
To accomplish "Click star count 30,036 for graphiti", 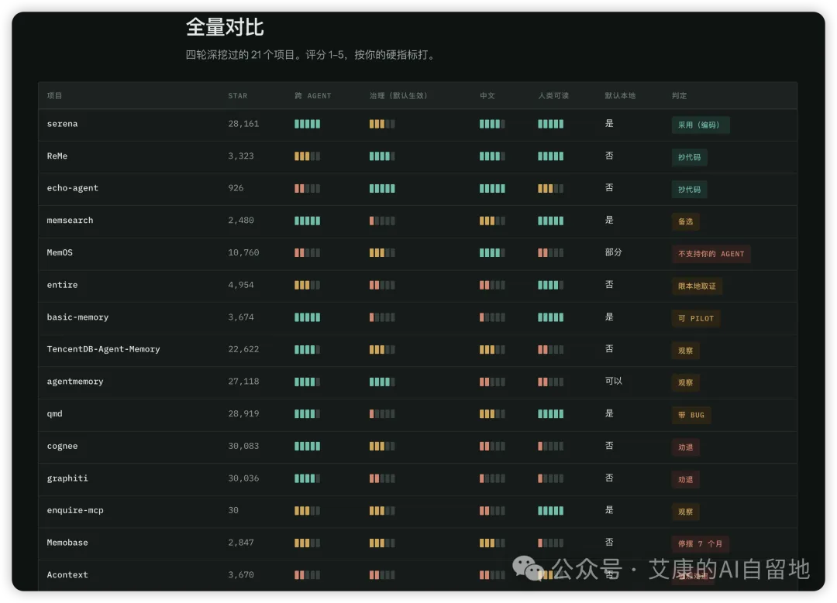I will coord(243,478).
